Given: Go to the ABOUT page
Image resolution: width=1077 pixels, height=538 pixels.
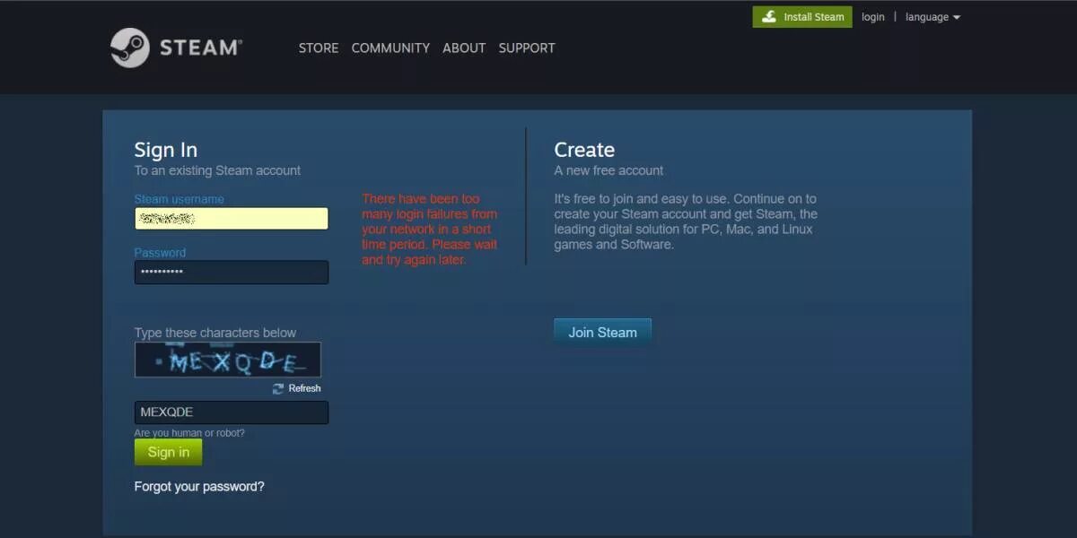Looking at the screenshot, I should click(x=464, y=48).
